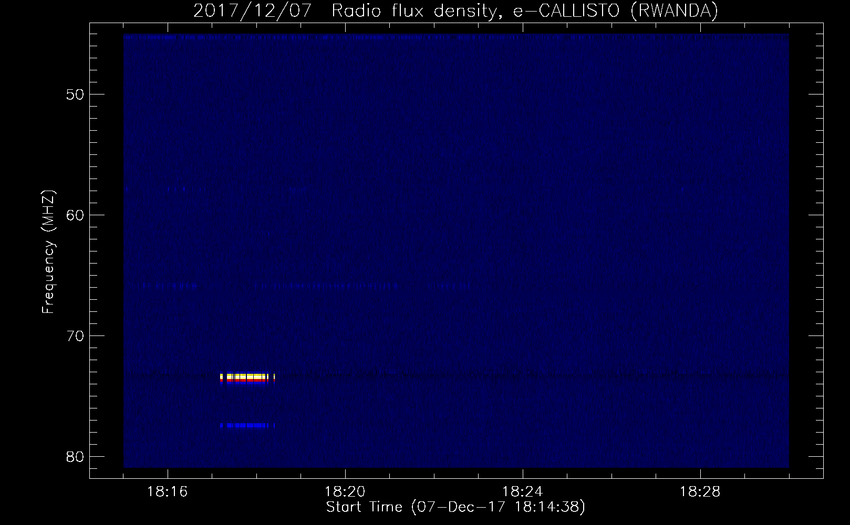The height and width of the screenshot is (525, 850).
Task: Click the bright yellow burst near 73 MHz
Action: pyautogui.click(x=247, y=379)
